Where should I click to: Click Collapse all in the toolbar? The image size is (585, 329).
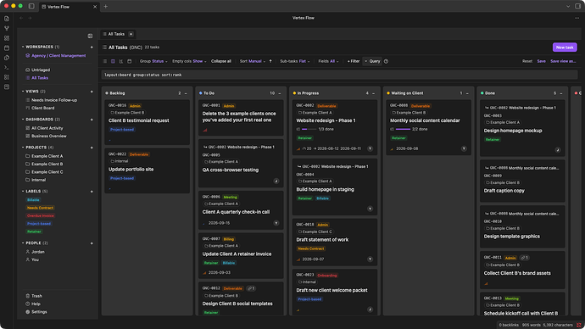(221, 61)
